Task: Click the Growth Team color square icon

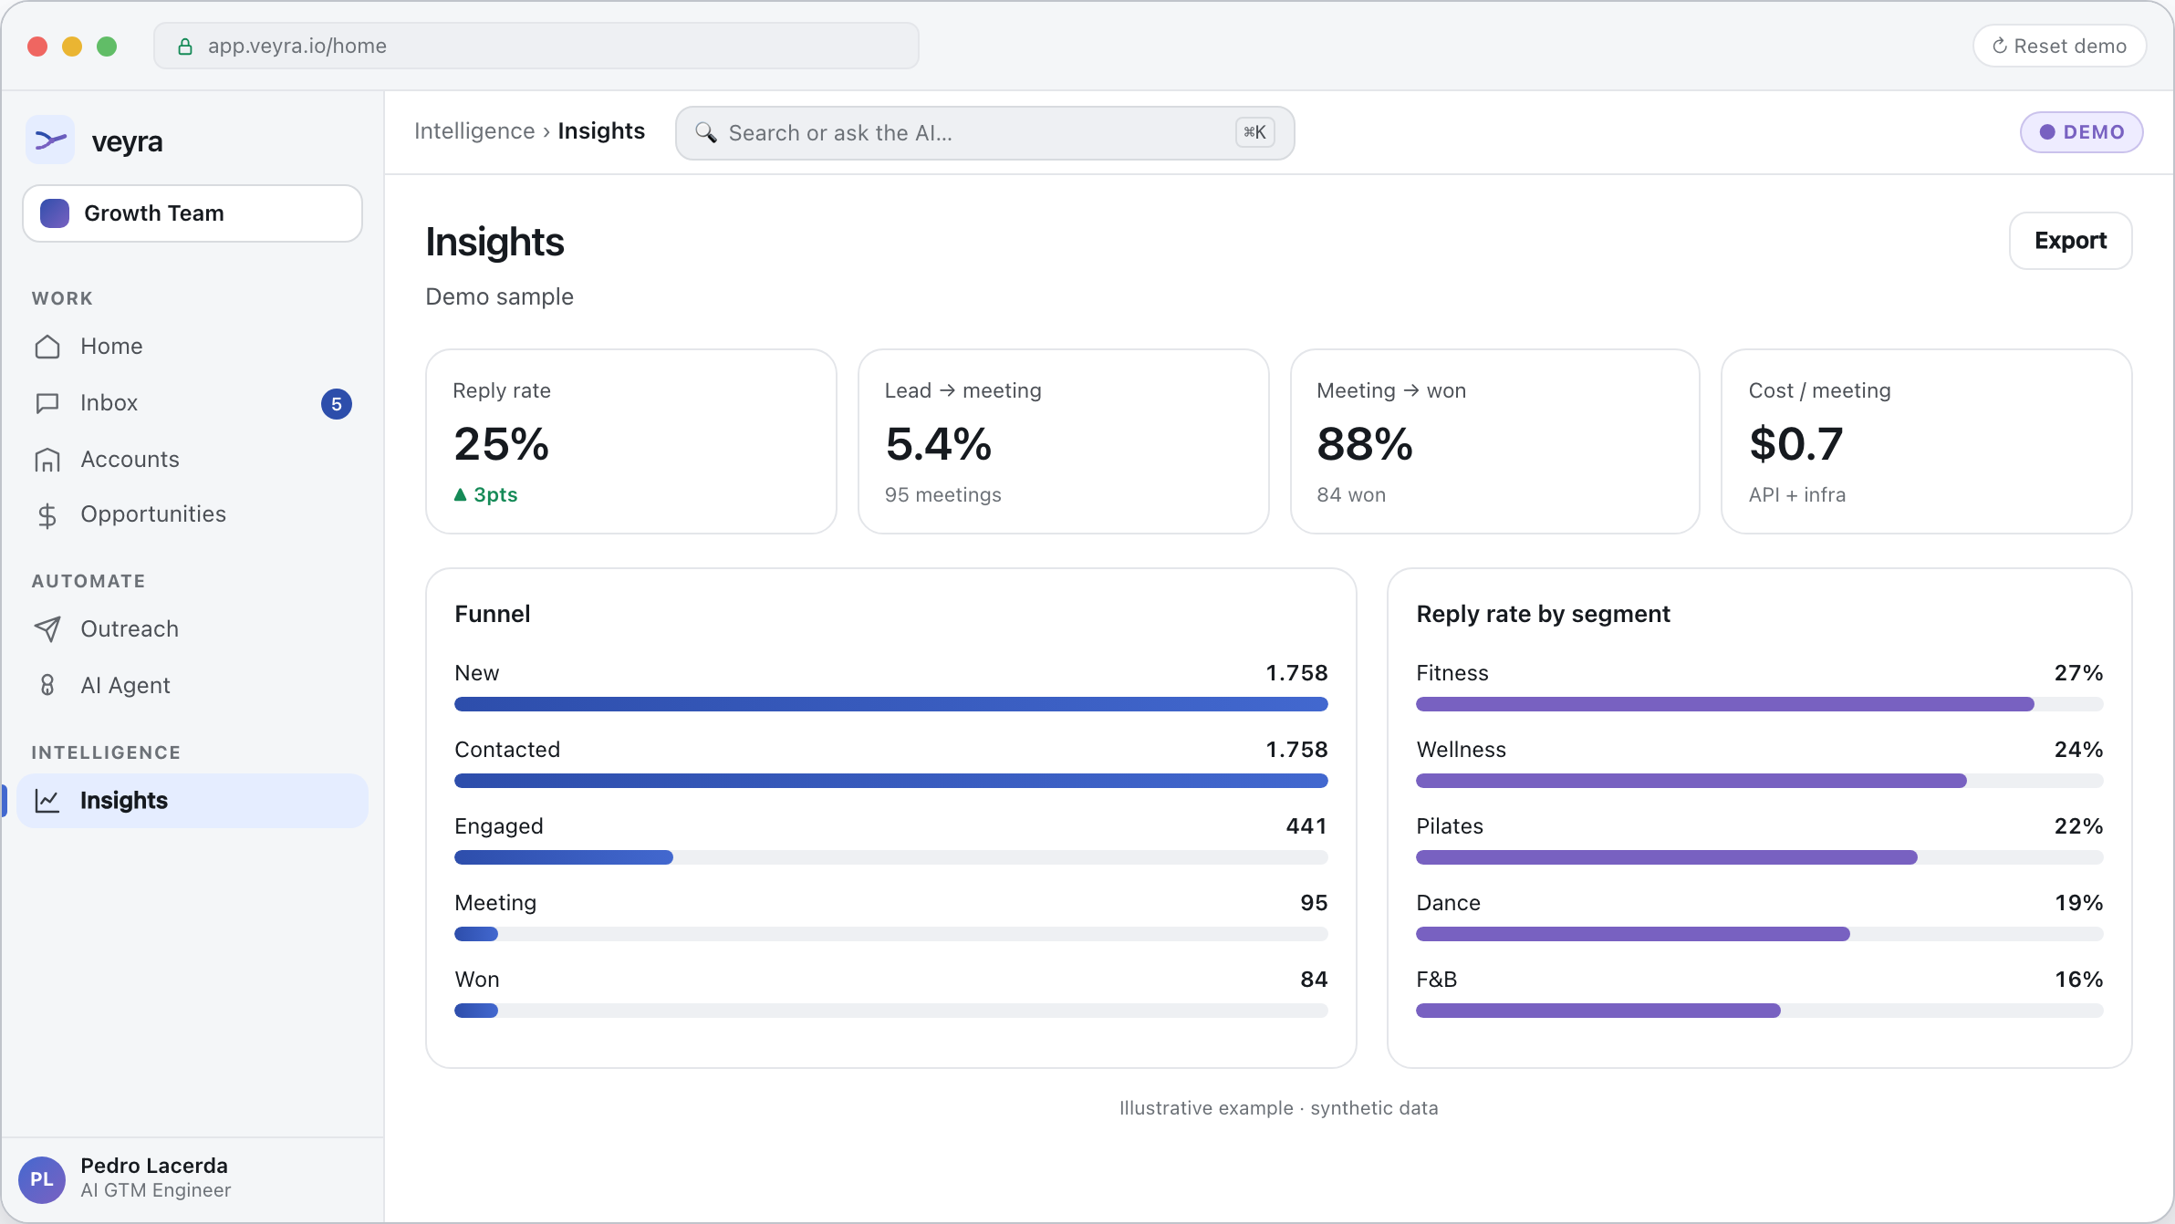Action: coord(55,213)
